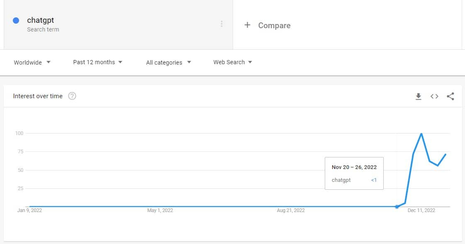
Task: Expand the Past 12 months time range selector
Action: (x=97, y=62)
